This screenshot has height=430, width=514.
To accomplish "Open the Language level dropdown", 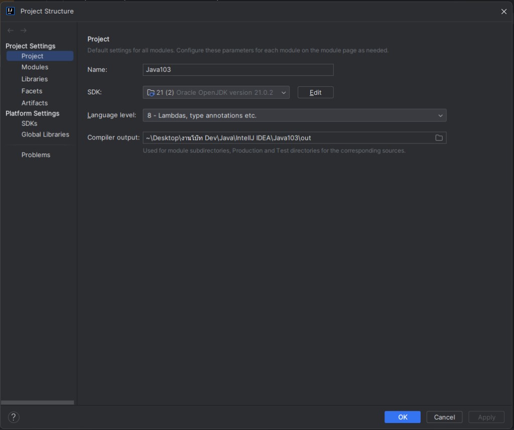I will [x=294, y=115].
